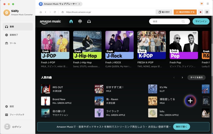Click the Fresh Pop playlist title text
Screen dimensions: 213x134
[175, 62]
